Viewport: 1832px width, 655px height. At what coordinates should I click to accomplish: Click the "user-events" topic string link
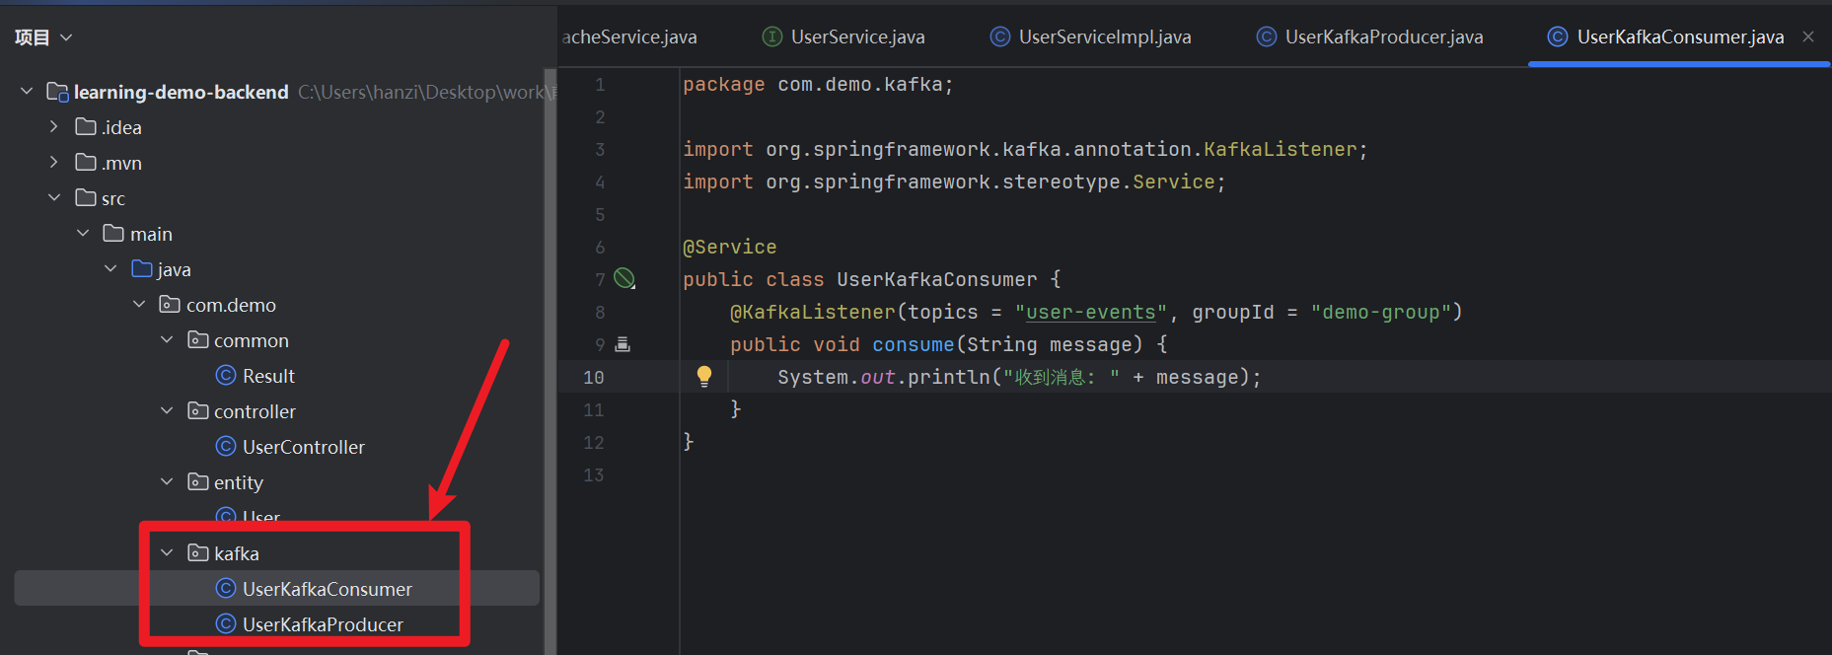click(1090, 312)
